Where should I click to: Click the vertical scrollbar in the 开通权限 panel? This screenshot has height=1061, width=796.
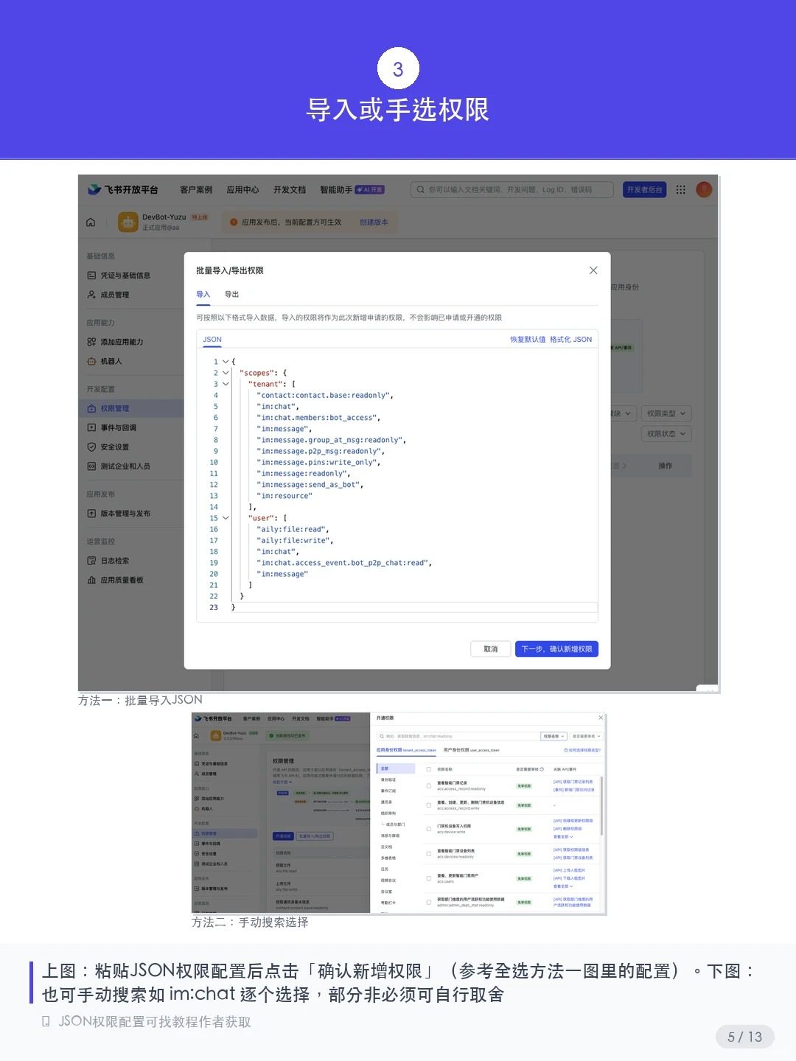(602, 806)
